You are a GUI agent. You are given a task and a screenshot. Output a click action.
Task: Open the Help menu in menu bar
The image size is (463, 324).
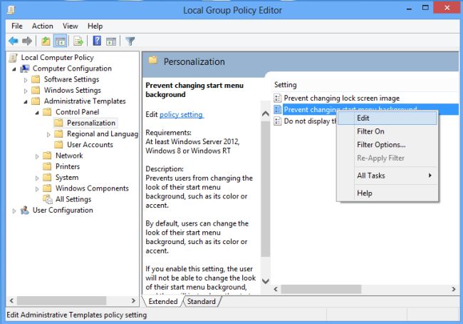pos(95,26)
